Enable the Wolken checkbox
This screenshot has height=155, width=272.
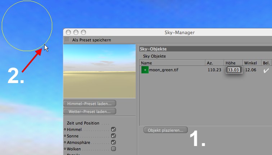pyautogui.click(x=113, y=149)
